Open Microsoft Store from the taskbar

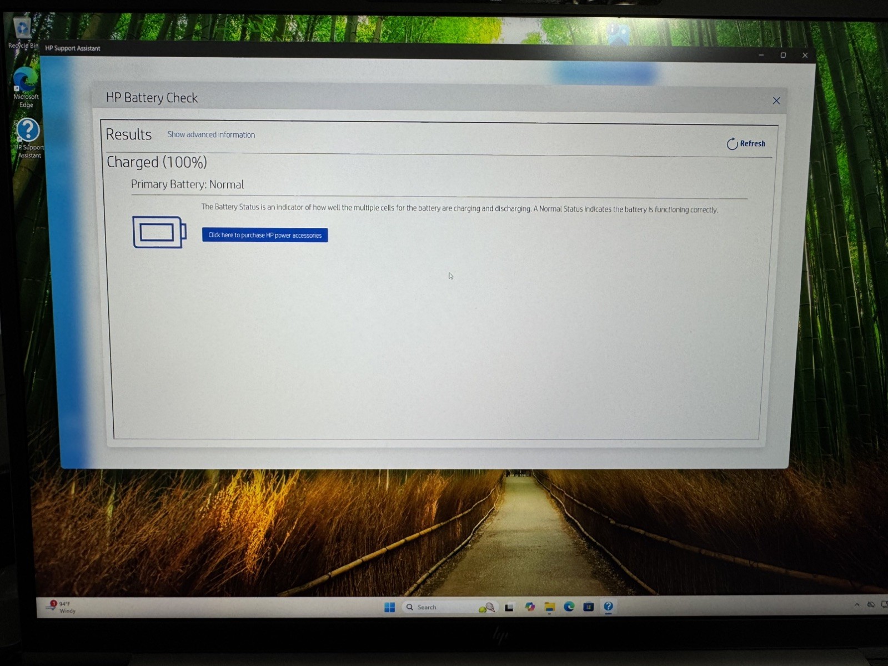588,607
